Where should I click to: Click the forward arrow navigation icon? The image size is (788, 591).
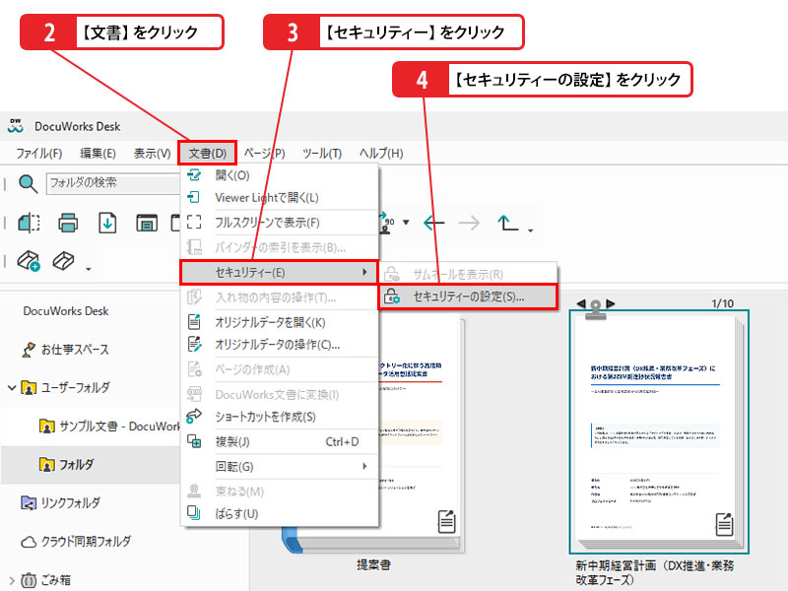tap(470, 223)
